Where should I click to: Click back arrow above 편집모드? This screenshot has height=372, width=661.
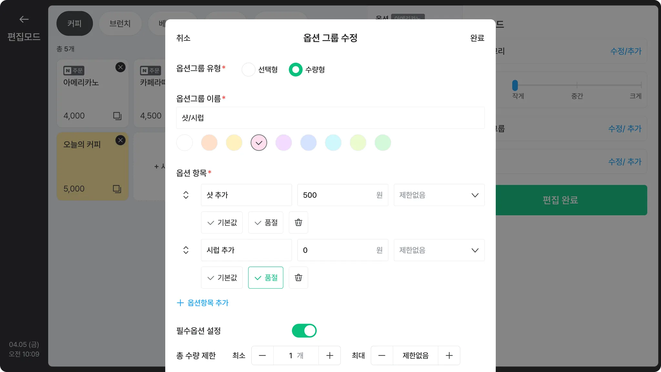[x=24, y=19]
